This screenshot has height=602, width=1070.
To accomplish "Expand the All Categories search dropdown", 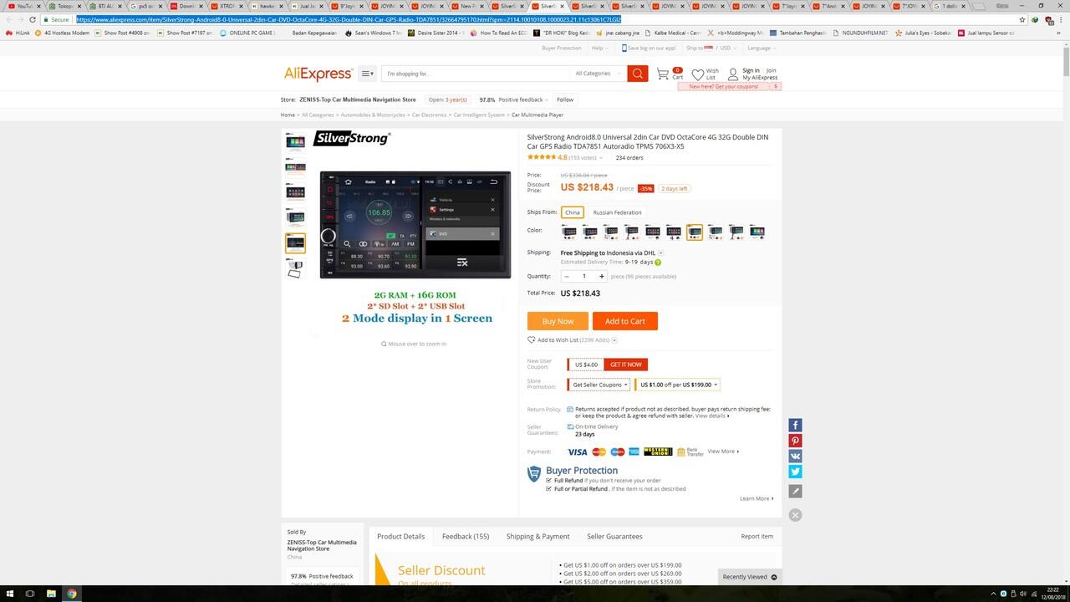I will point(597,74).
